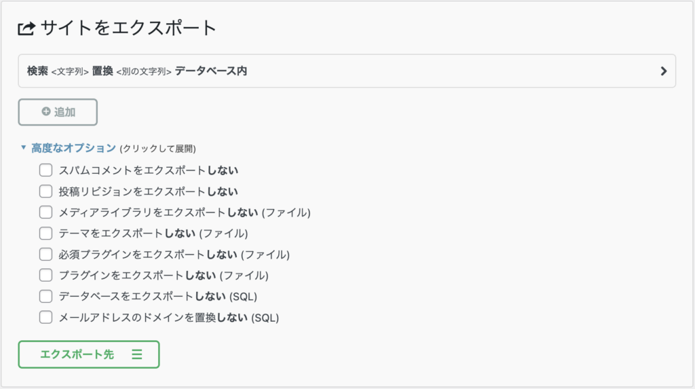695x389 pixels.
Task: Open the エクスポート先 dropdown
Action: [x=89, y=354]
